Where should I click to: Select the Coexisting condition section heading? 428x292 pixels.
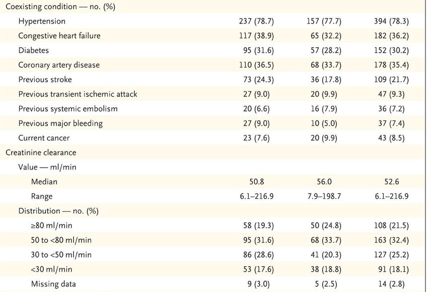click(60, 7)
